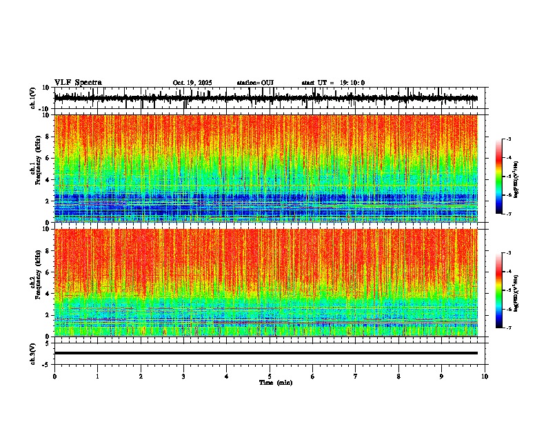Click ch.2 frequency axis tick "8"
Screen dimensions: 546x422
tap(48, 251)
